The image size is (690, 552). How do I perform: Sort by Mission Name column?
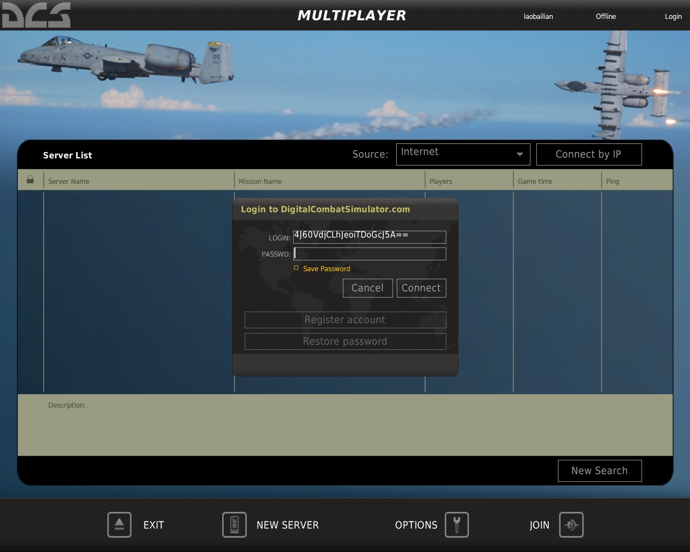[x=329, y=181]
